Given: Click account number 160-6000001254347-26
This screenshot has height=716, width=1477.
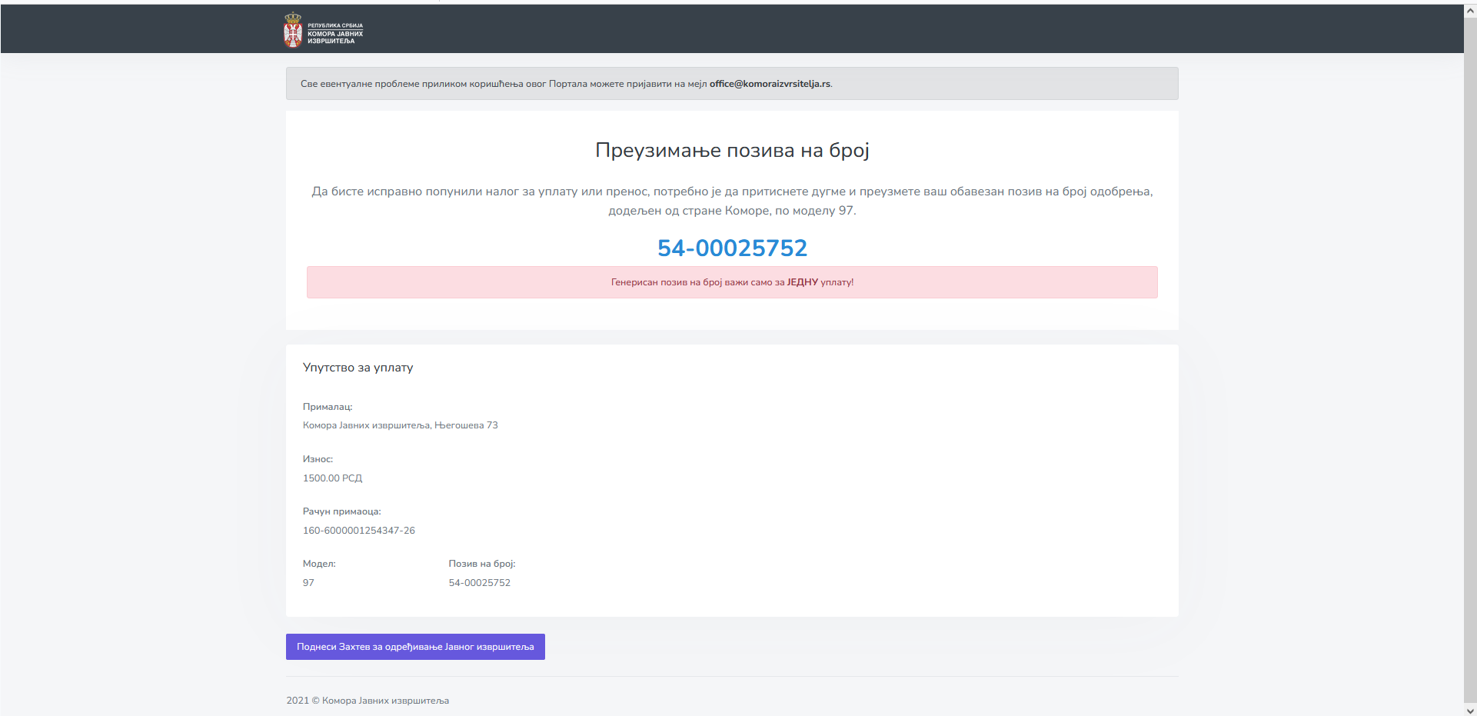Looking at the screenshot, I should (358, 531).
